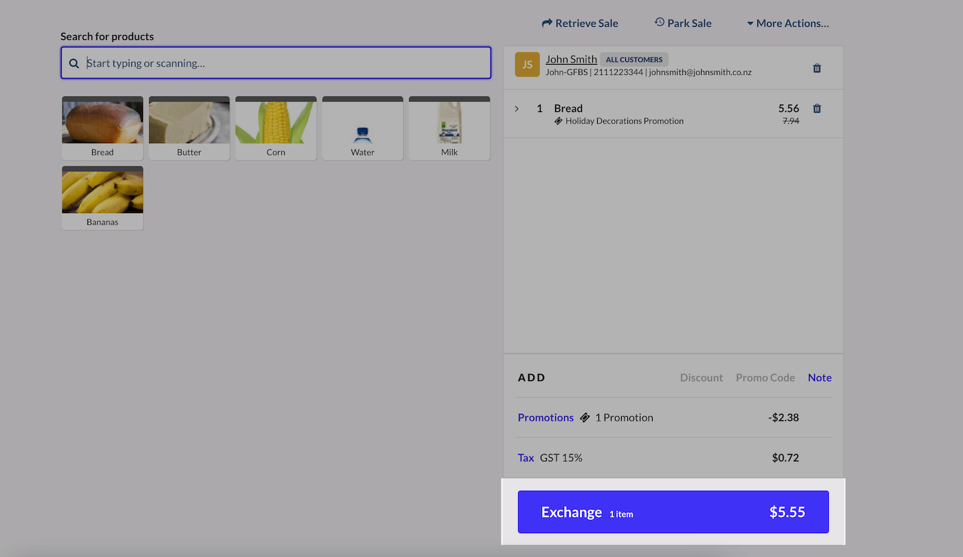Switch to the Discount option under ADD
Viewport: 963px width, 557px height.
(x=701, y=377)
